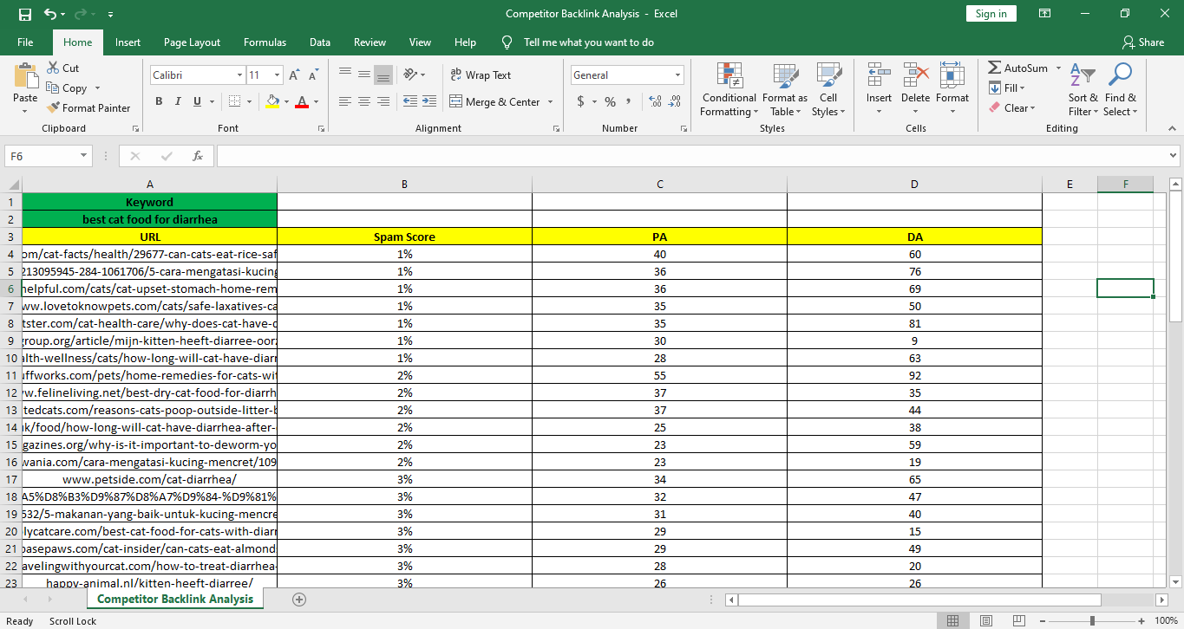Viewport: 1184px width, 629px height.
Task: Switch to the Page Layout tab
Action: point(192,42)
